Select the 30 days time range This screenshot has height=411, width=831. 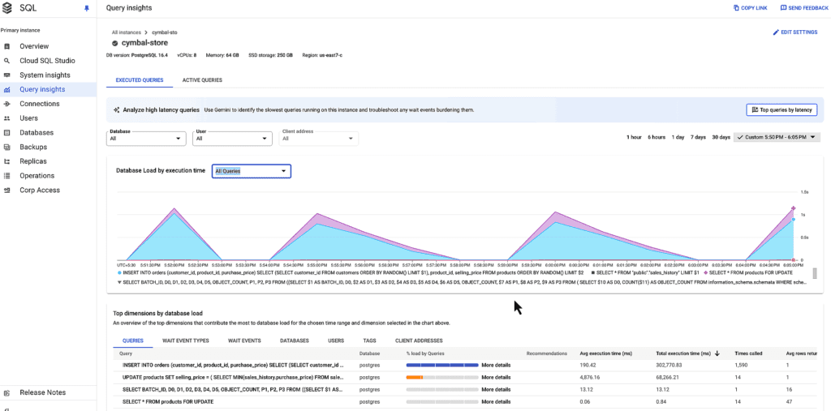(x=721, y=137)
